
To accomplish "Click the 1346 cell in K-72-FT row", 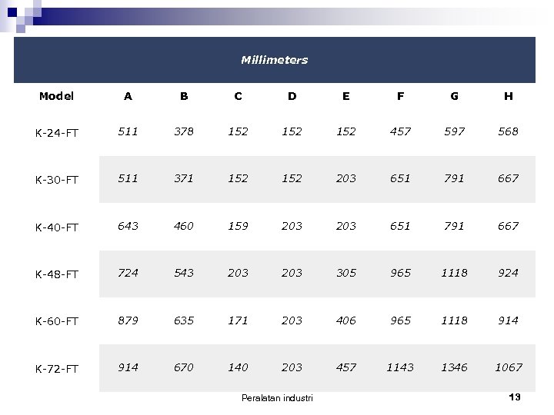I will [x=454, y=367].
